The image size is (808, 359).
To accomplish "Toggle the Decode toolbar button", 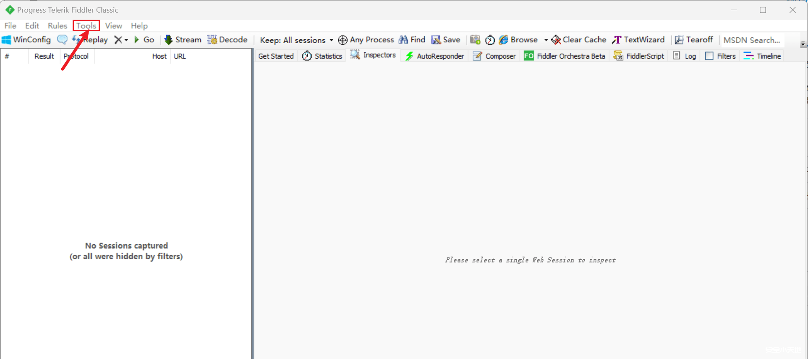I will click(x=227, y=40).
